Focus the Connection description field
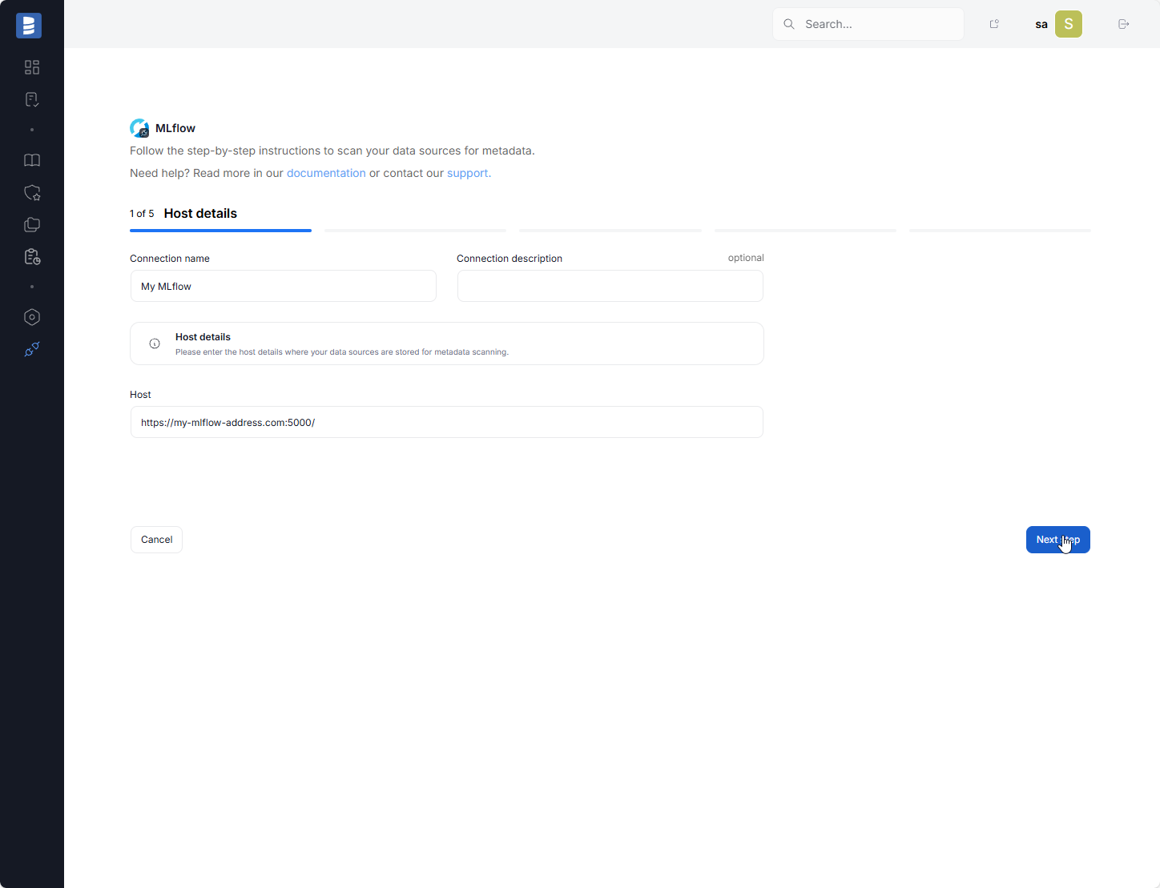Viewport: 1160px width, 888px height. click(610, 286)
